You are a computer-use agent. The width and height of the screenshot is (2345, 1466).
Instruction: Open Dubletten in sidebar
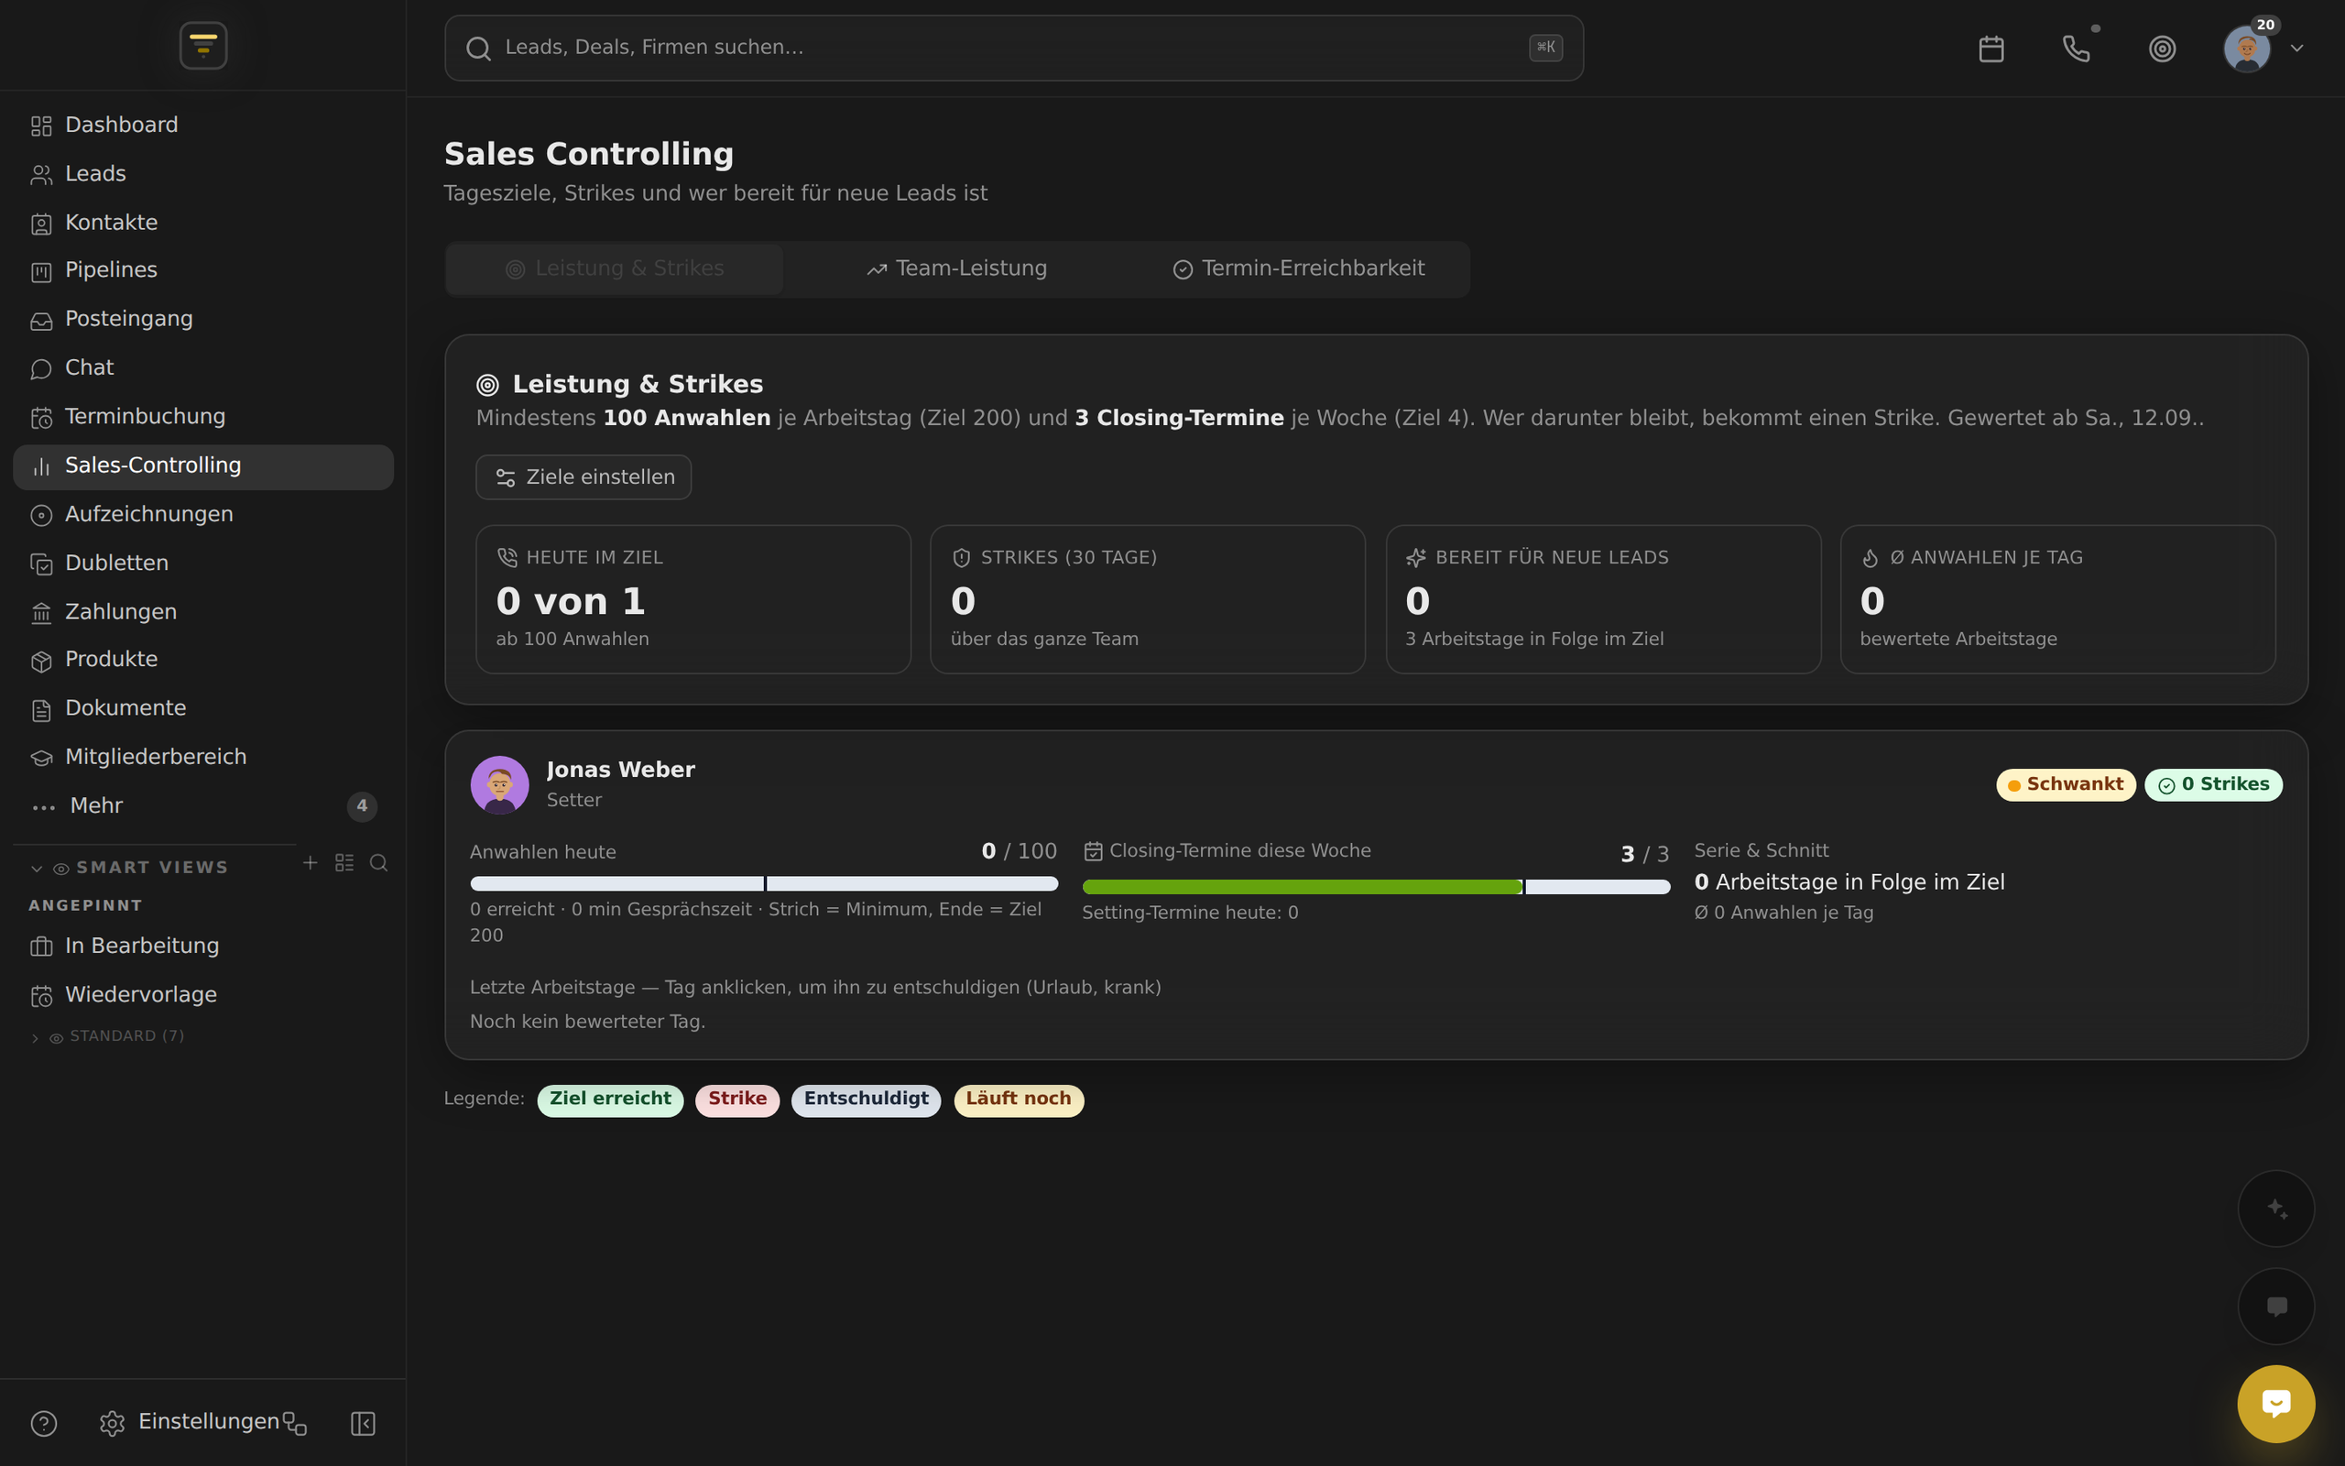(x=203, y=563)
